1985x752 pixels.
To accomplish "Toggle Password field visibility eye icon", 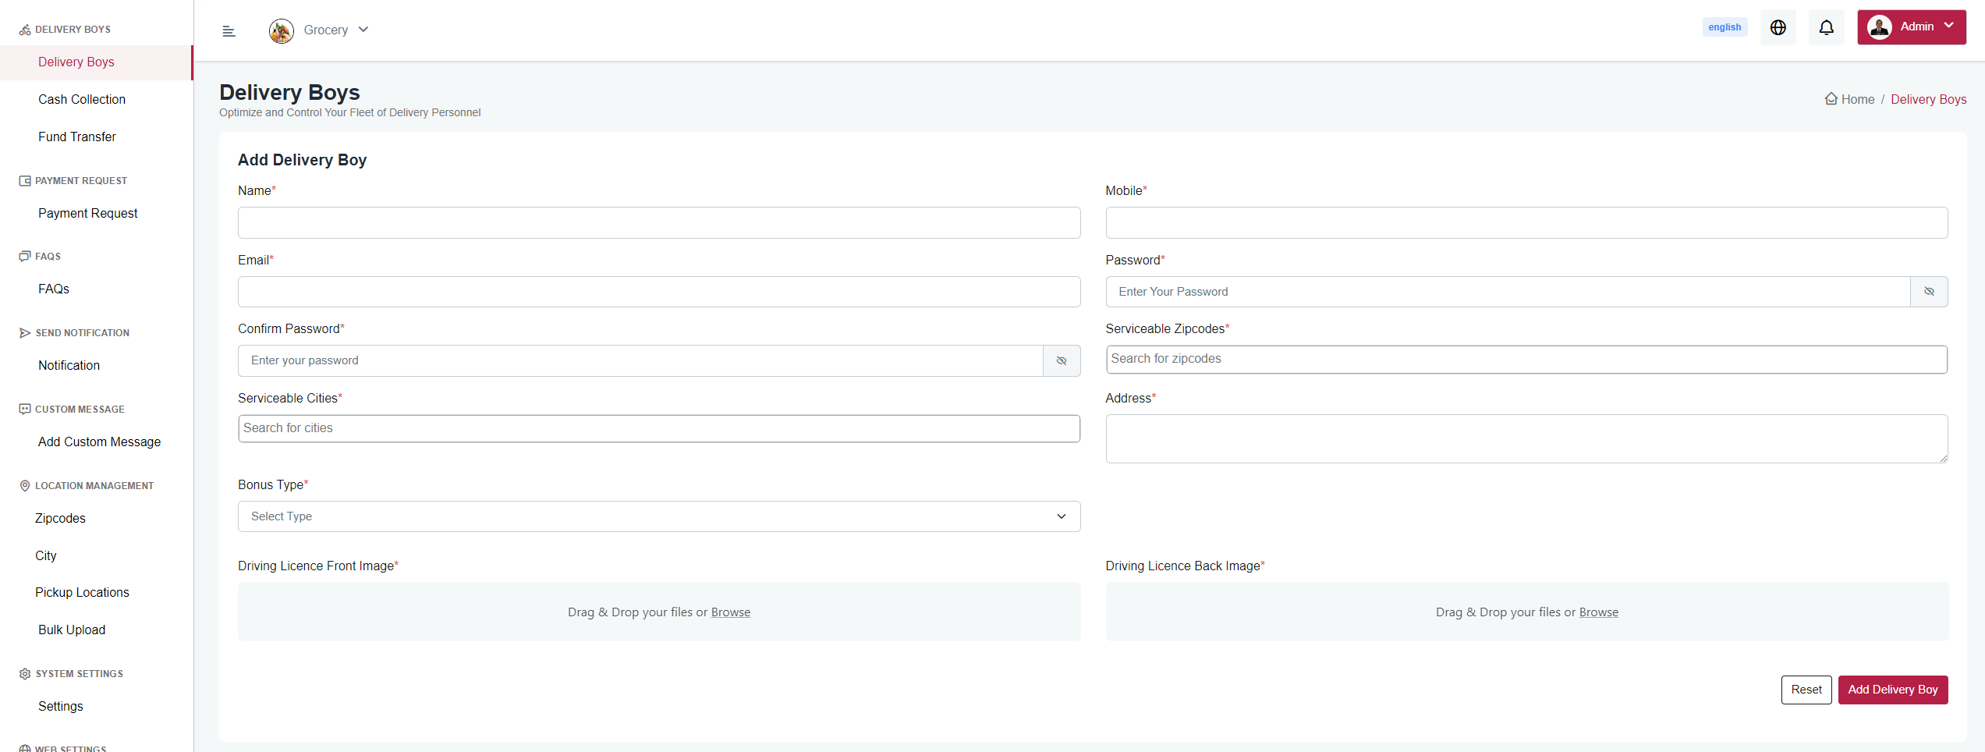I will pos(1928,292).
